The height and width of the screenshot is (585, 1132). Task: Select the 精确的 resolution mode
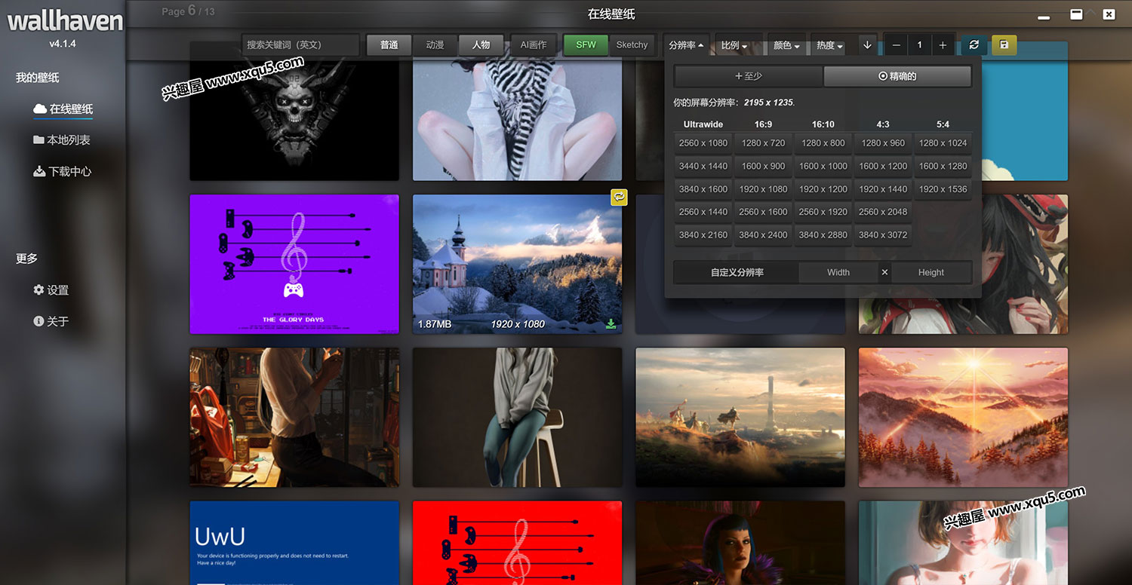tap(897, 76)
